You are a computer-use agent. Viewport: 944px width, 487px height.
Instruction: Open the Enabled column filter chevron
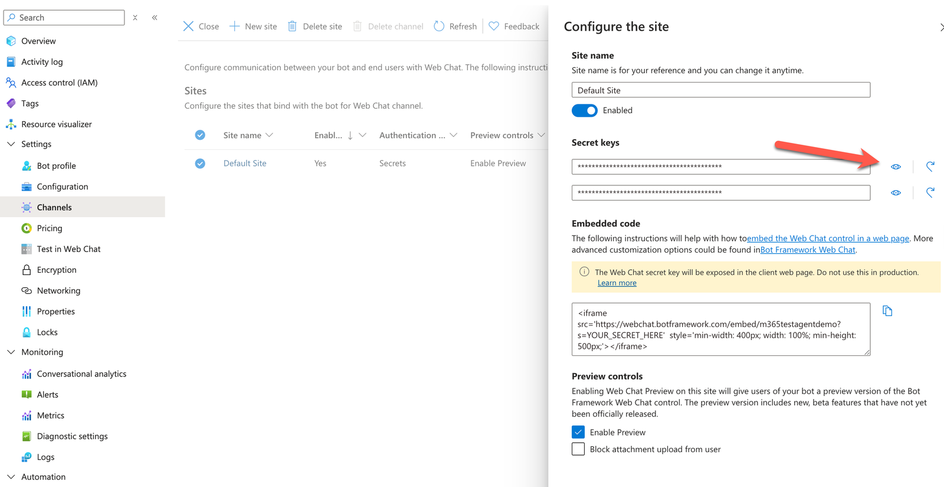point(362,135)
